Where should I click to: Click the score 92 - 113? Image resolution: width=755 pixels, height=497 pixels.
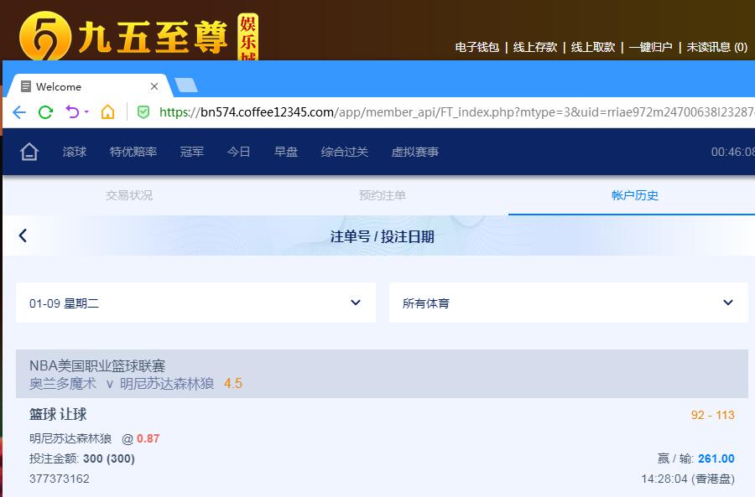pos(712,415)
